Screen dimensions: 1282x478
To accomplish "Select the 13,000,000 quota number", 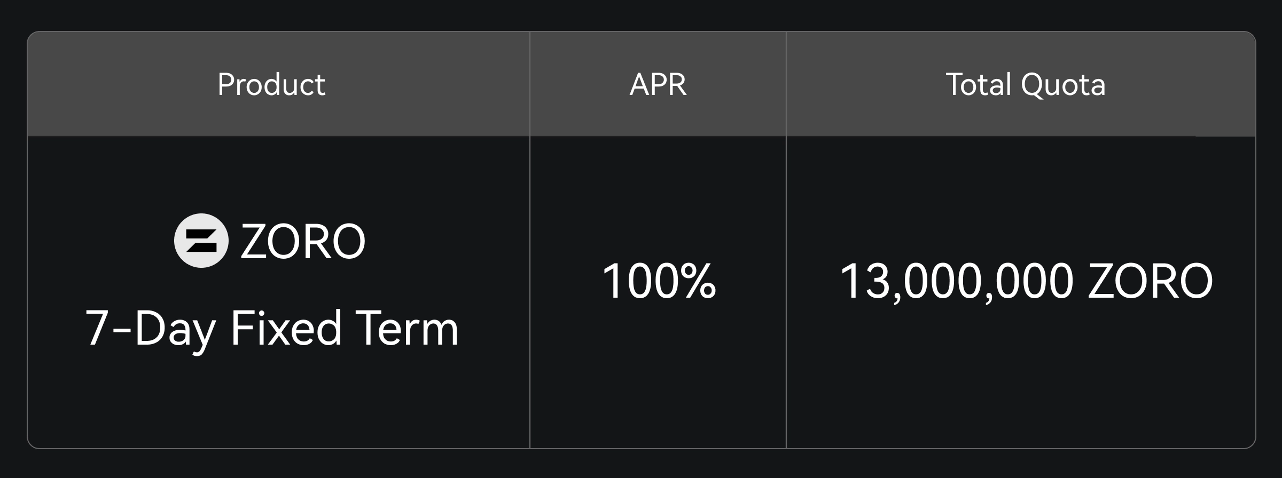I will [956, 281].
